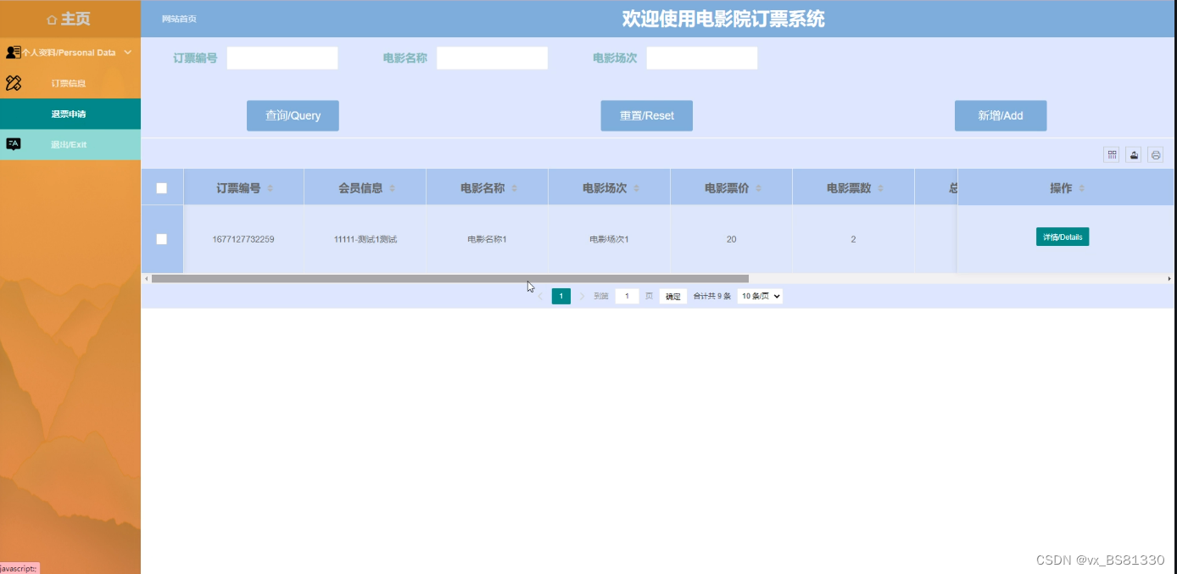Image resolution: width=1177 pixels, height=574 pixels.
Task: Tick the select-all header checkbox
Action: click(162, 188)
